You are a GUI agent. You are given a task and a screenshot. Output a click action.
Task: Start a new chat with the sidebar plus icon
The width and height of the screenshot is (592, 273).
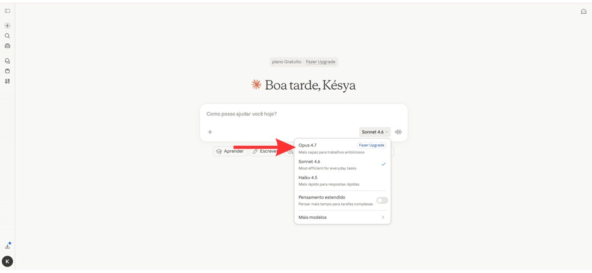click(x=7, y=26)
